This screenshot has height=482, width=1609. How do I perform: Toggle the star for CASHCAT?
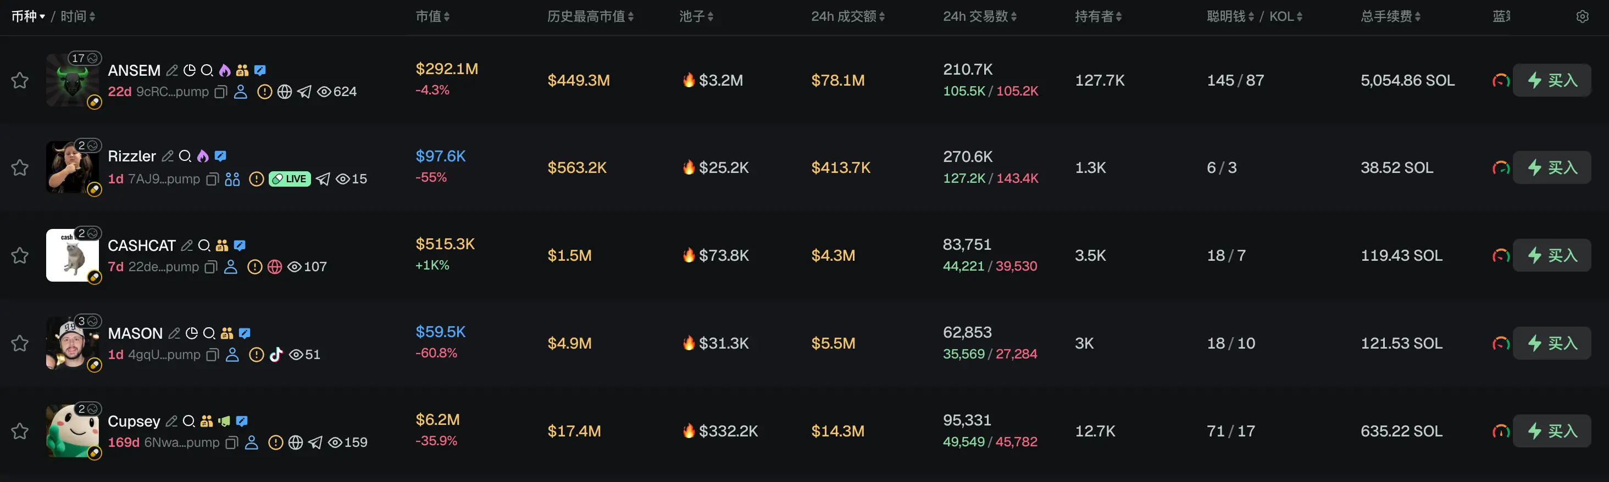click(x=20, y=256)
